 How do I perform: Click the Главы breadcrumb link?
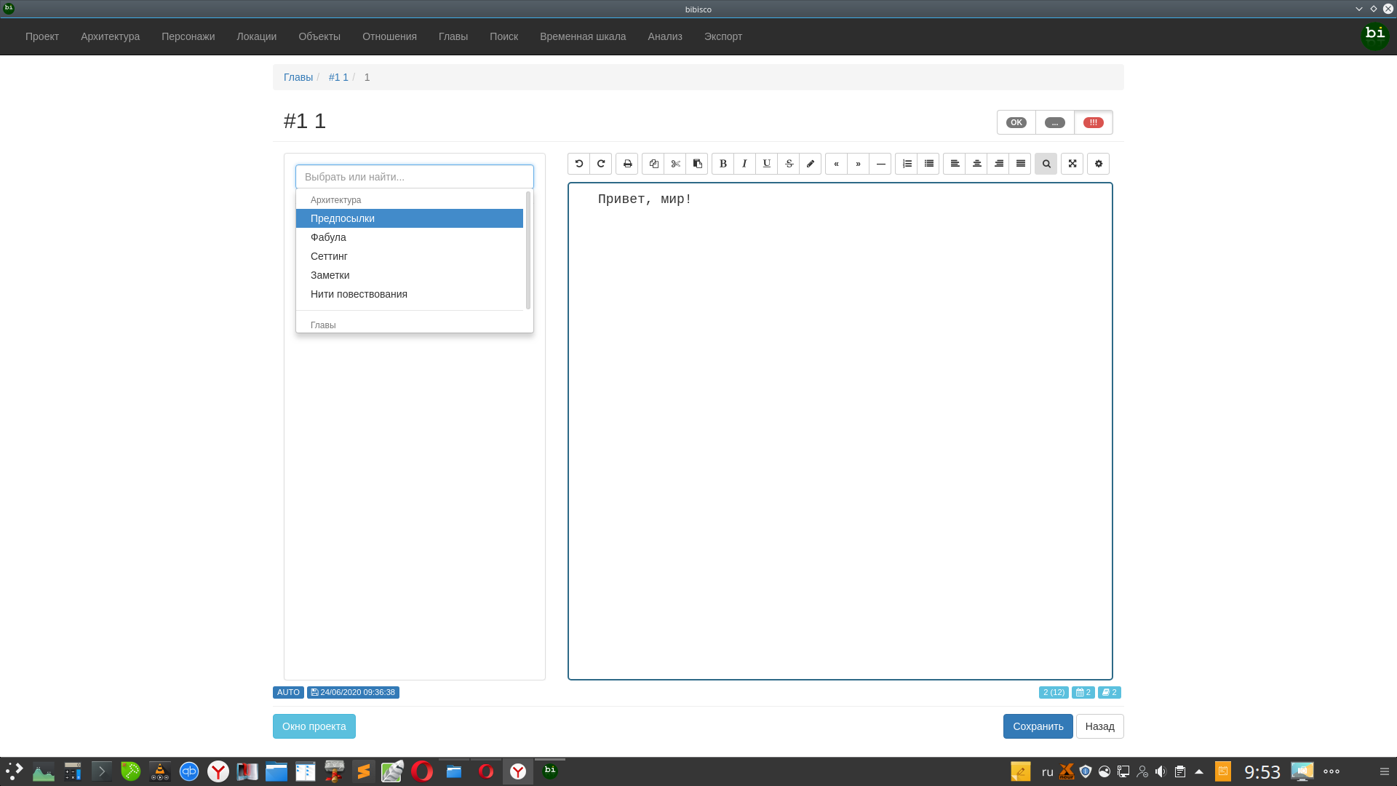298,77
